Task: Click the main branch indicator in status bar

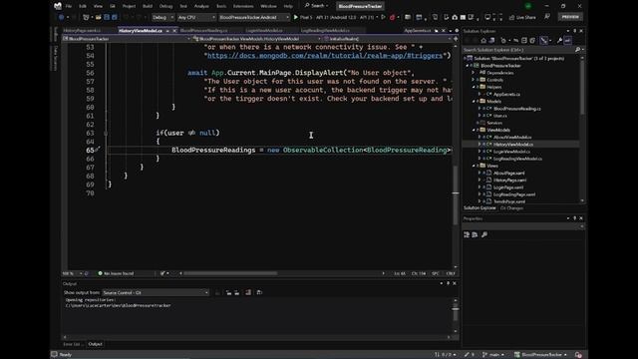Action: (x=493, y=355)
